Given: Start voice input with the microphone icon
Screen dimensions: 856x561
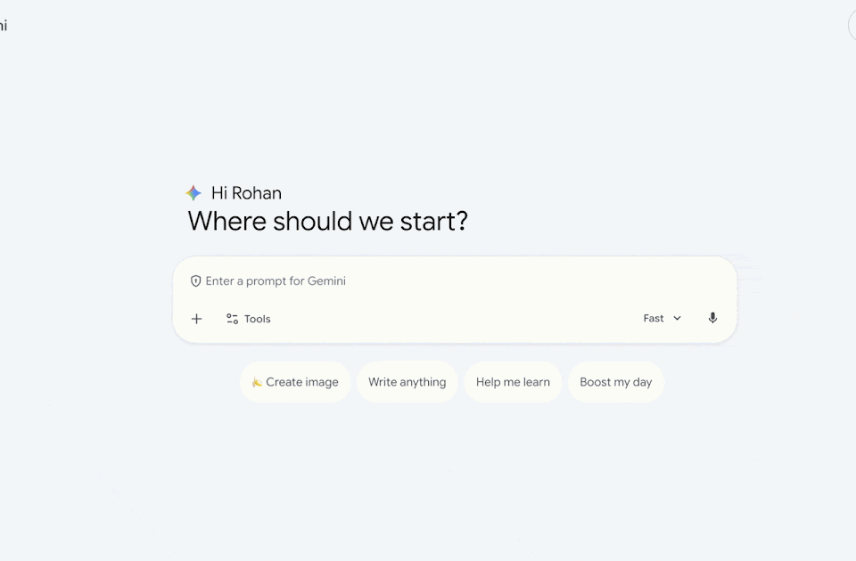Looking at the screenshot, I should (x=712, y=318).
